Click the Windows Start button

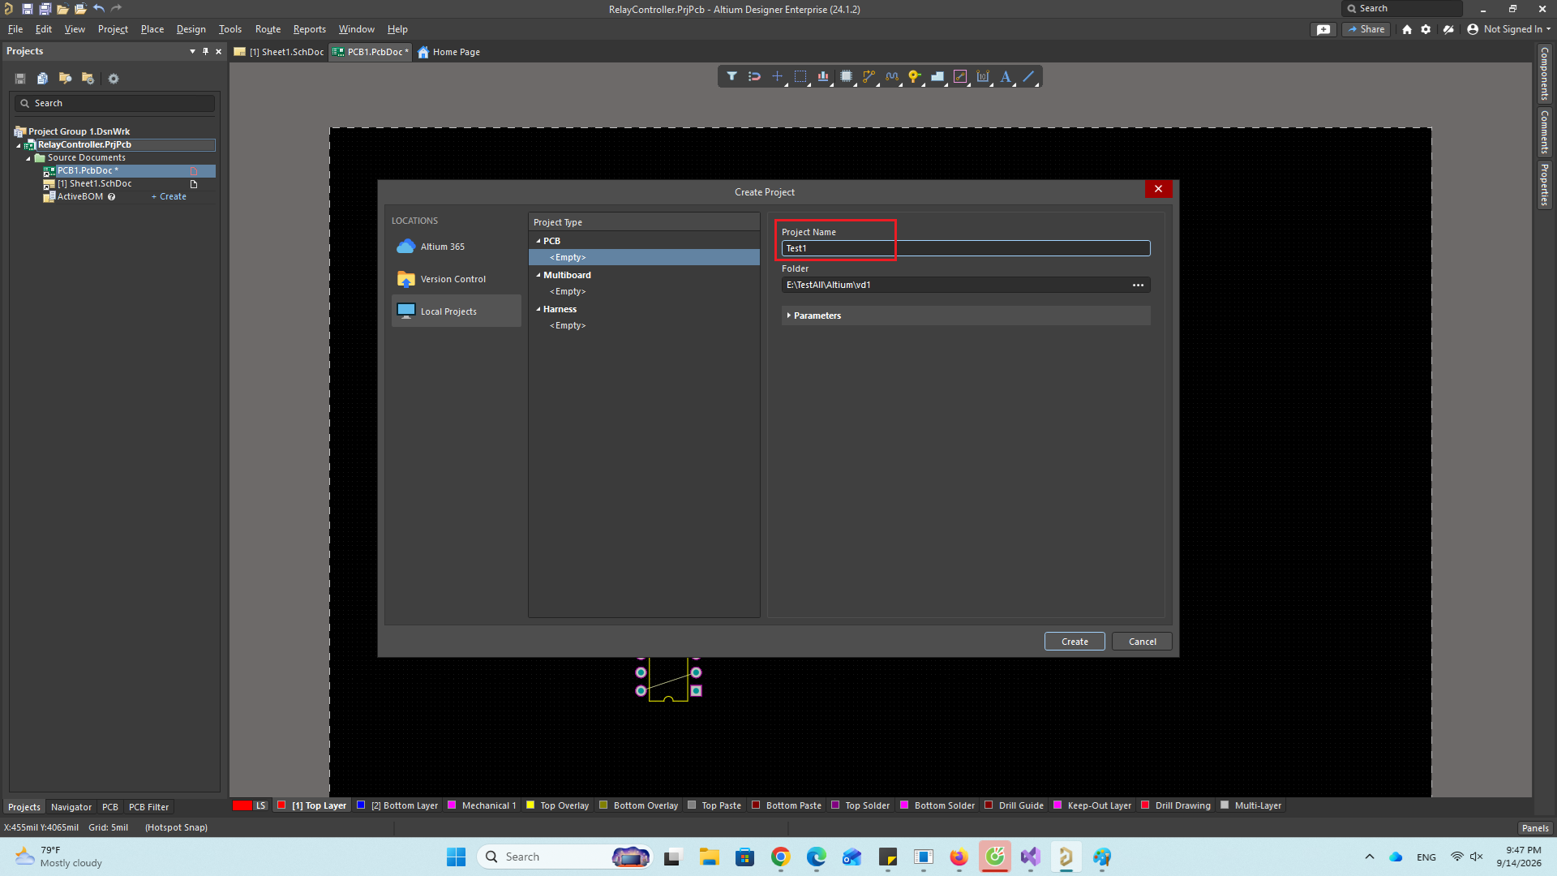tap(456, 857)
